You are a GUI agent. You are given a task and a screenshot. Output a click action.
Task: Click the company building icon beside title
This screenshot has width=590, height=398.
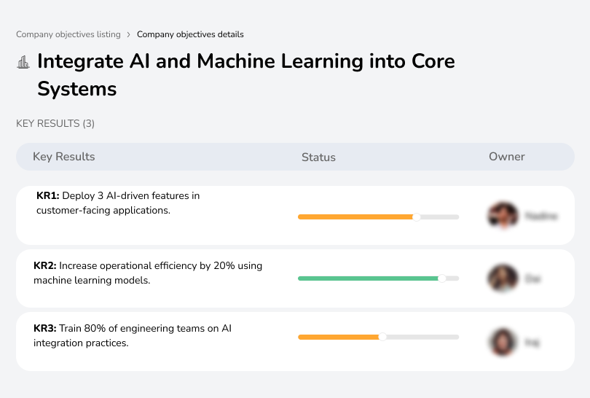(x=23, y=62)
